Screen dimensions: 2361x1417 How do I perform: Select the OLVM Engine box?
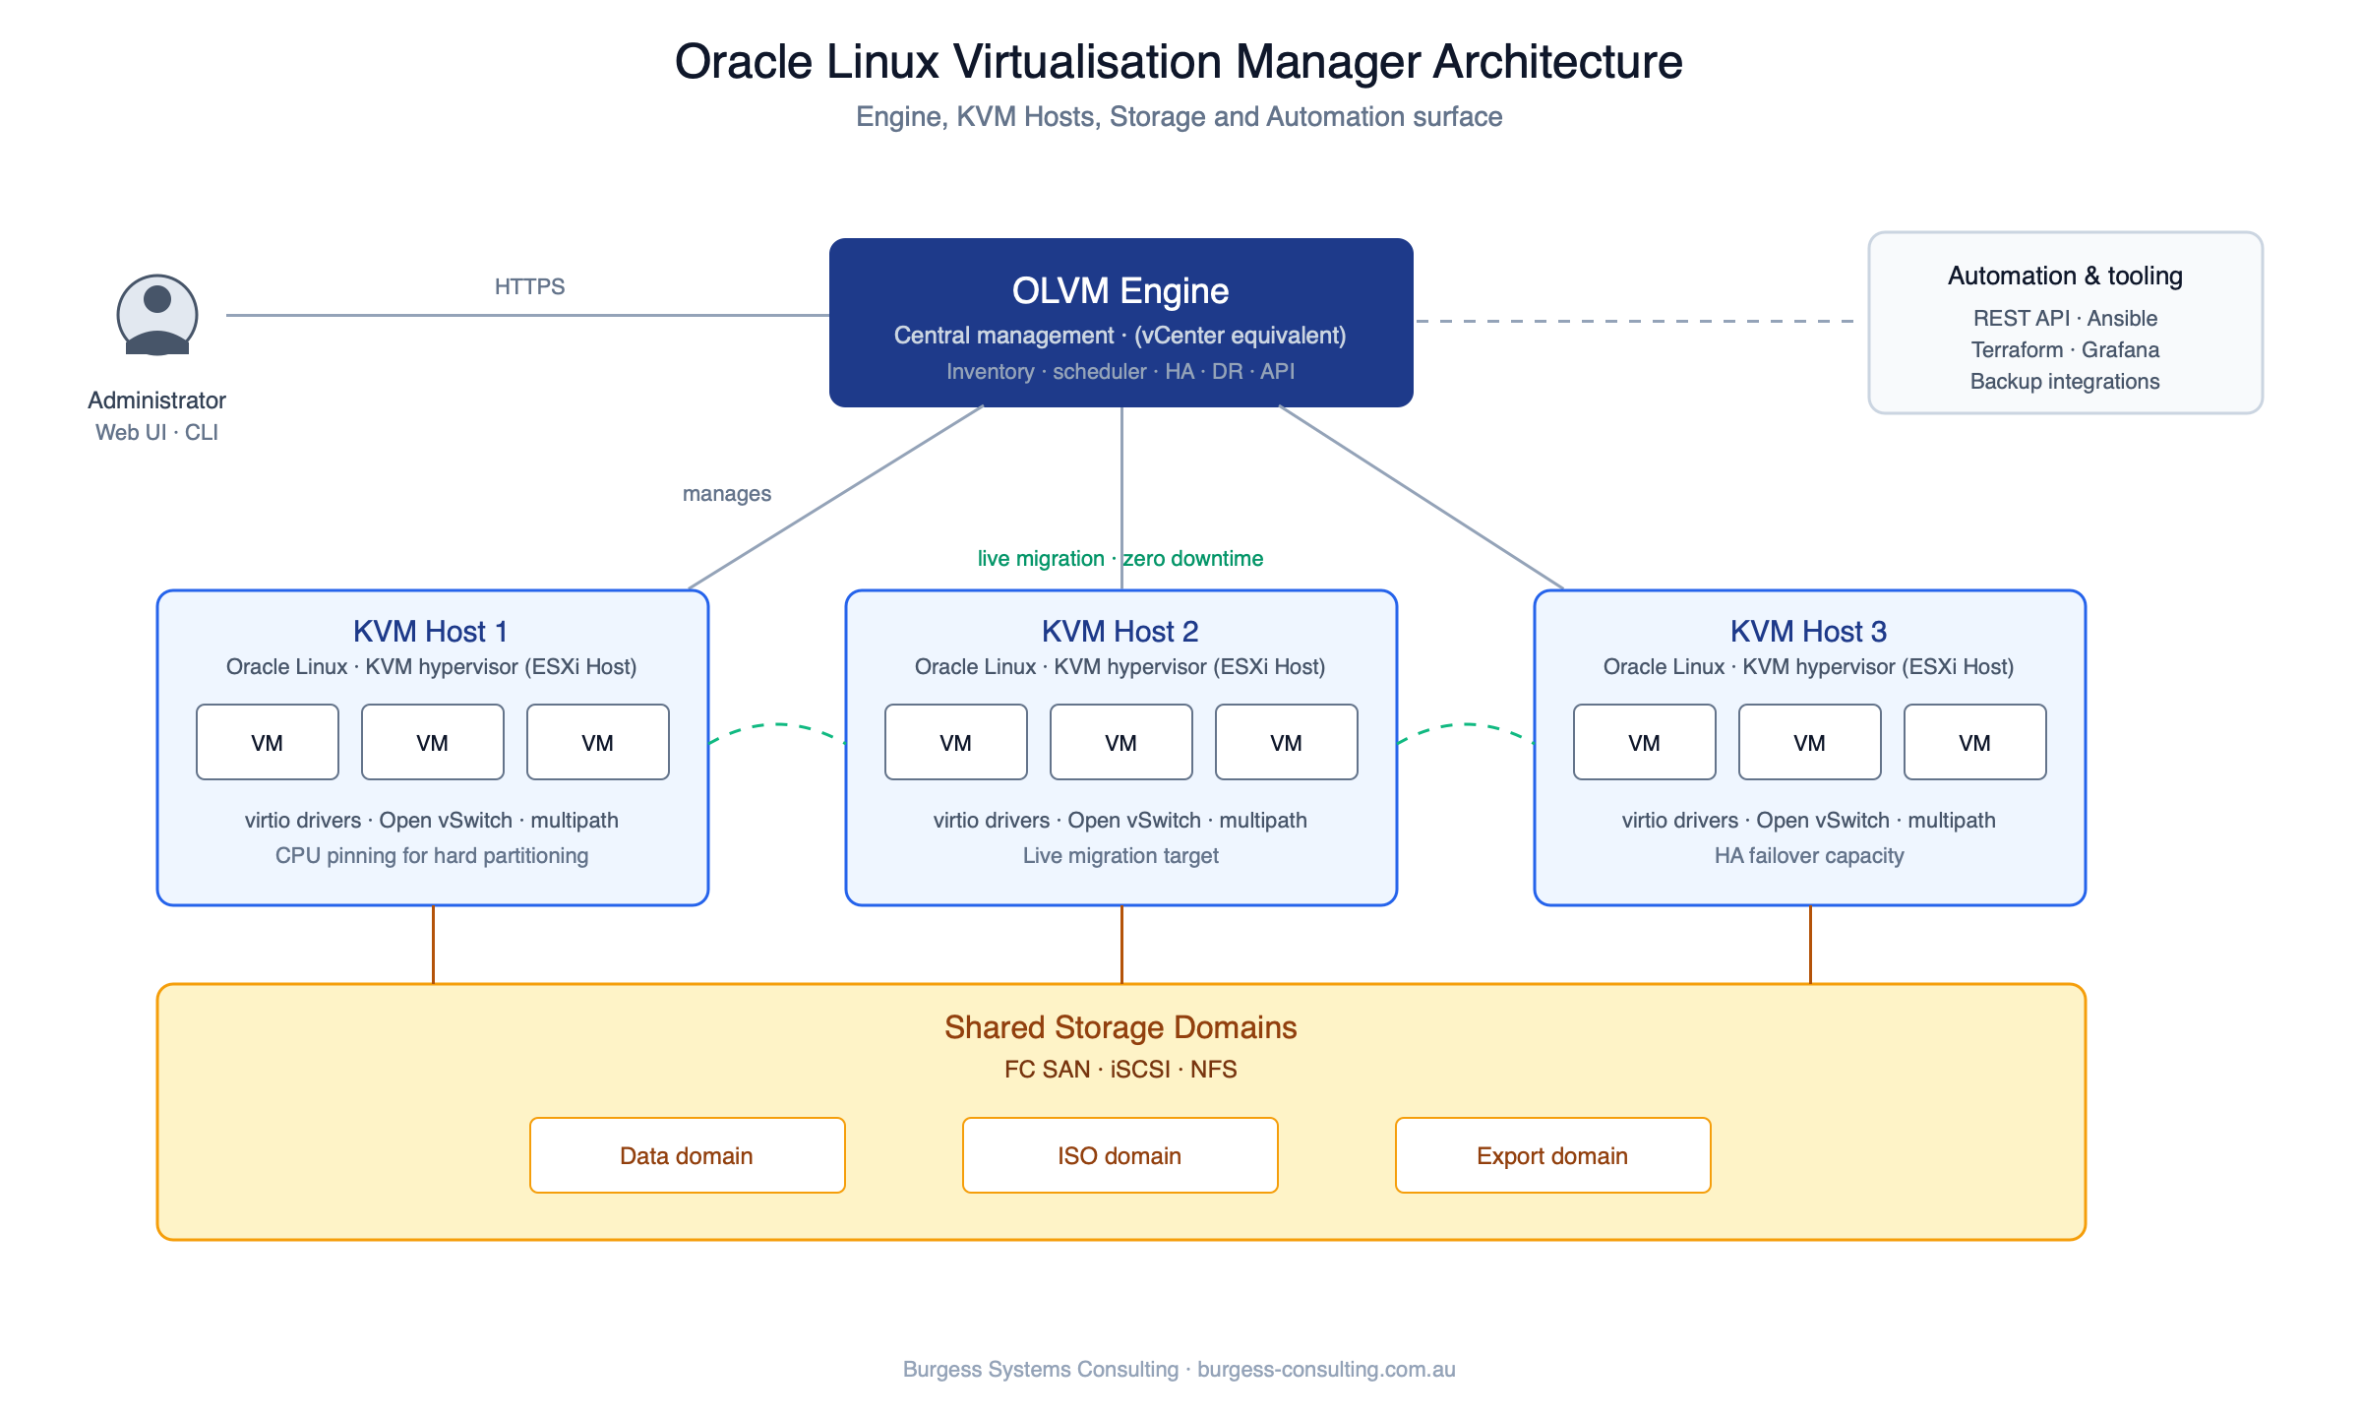1121,323
